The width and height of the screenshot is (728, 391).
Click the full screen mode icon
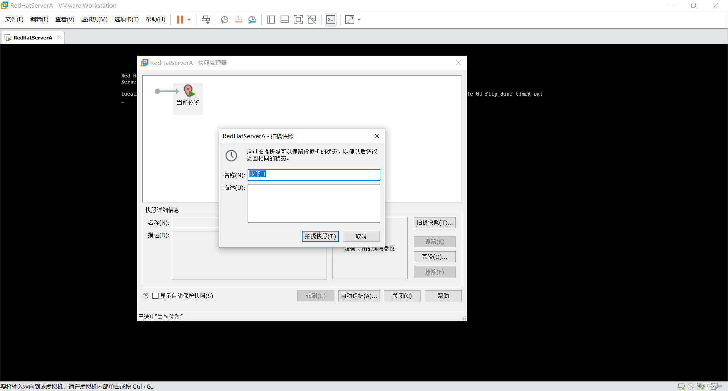[298, 20]
